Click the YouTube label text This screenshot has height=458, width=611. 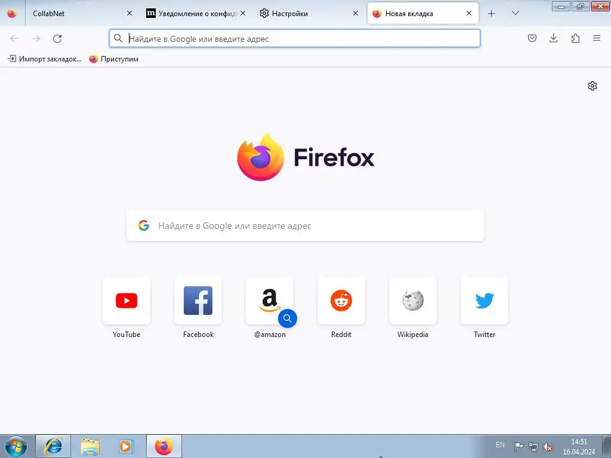(126, 334)
